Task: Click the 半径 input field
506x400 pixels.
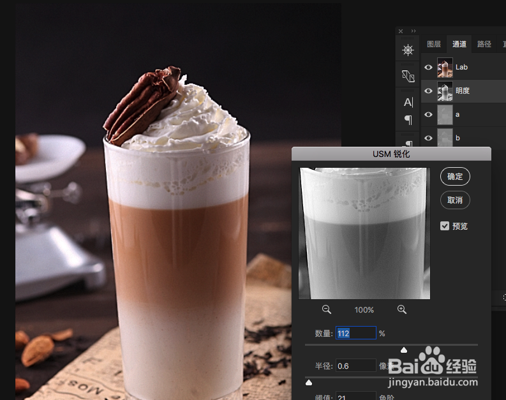Action: [x=356, y=366]
